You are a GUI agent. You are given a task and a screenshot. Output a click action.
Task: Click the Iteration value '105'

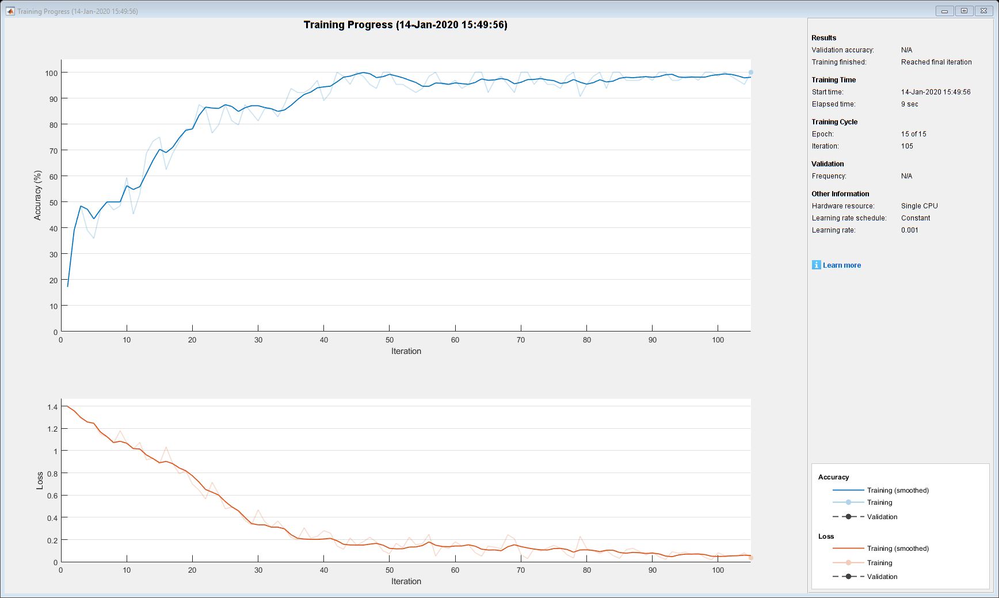(x=907, y=146)
